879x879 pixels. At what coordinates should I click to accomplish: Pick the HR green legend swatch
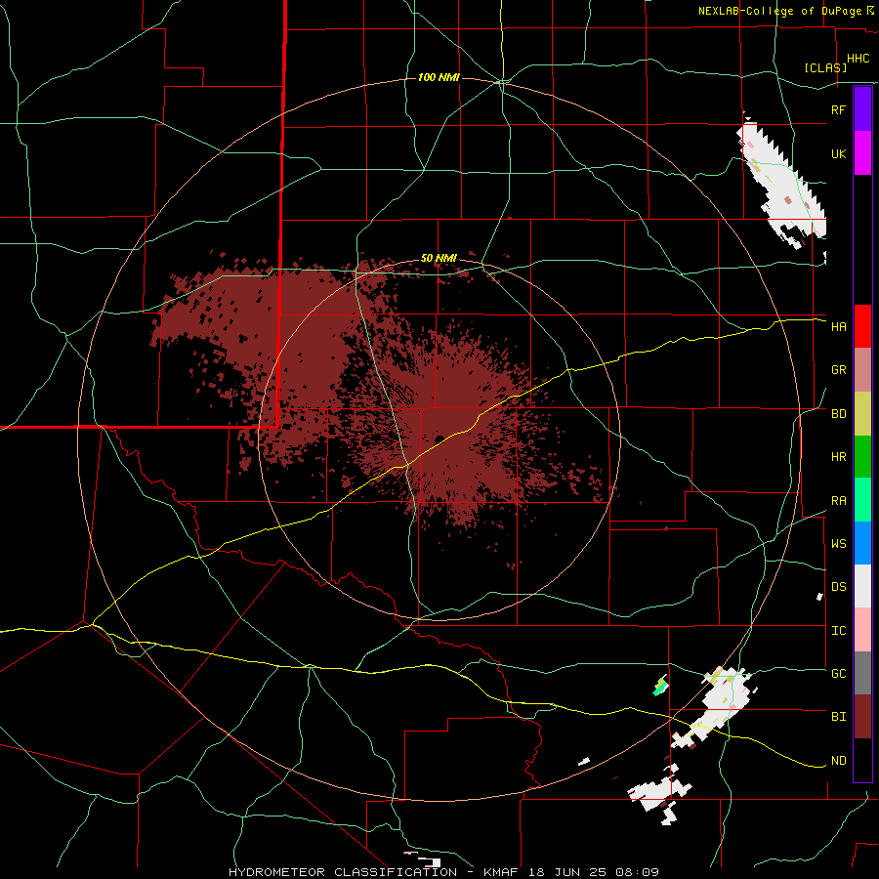point(862,456)
